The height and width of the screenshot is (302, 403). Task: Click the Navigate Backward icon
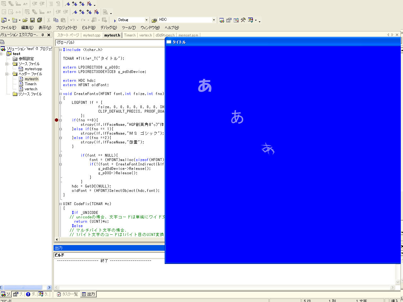[94, 20]
